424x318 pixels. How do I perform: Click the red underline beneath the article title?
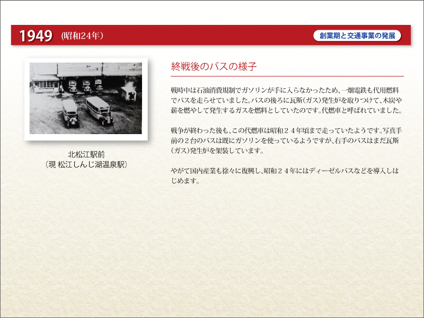[287, 76]
